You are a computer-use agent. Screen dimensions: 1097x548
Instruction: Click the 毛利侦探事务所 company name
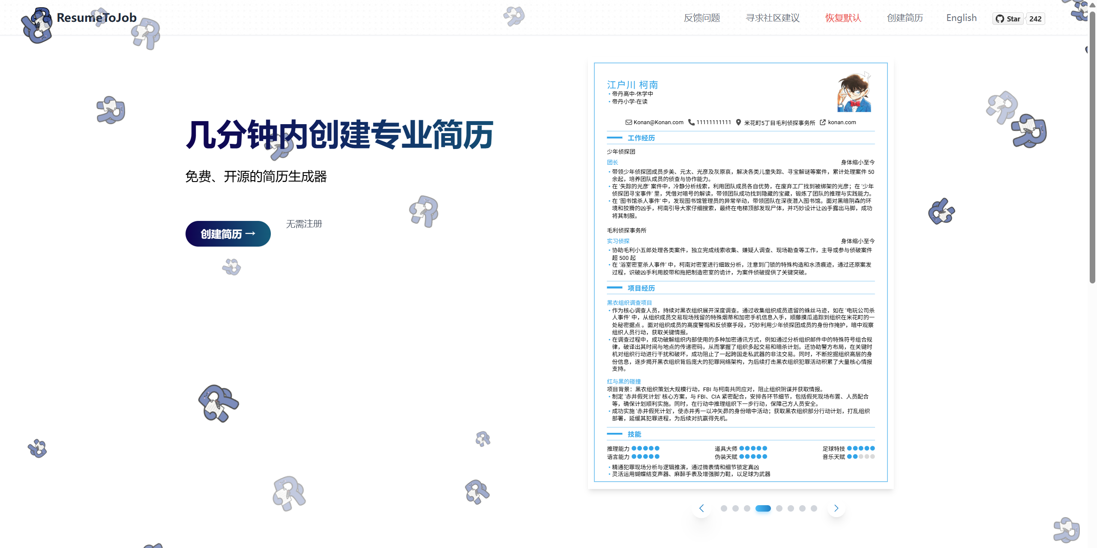pyautogui.click(x=626, y=230)
